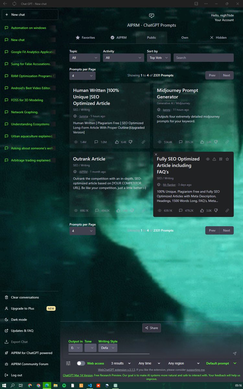Screen dimensions: 243x389
Task: Thumbs down the Midjourney Prompt Generator card
Action: coord(216,142)
